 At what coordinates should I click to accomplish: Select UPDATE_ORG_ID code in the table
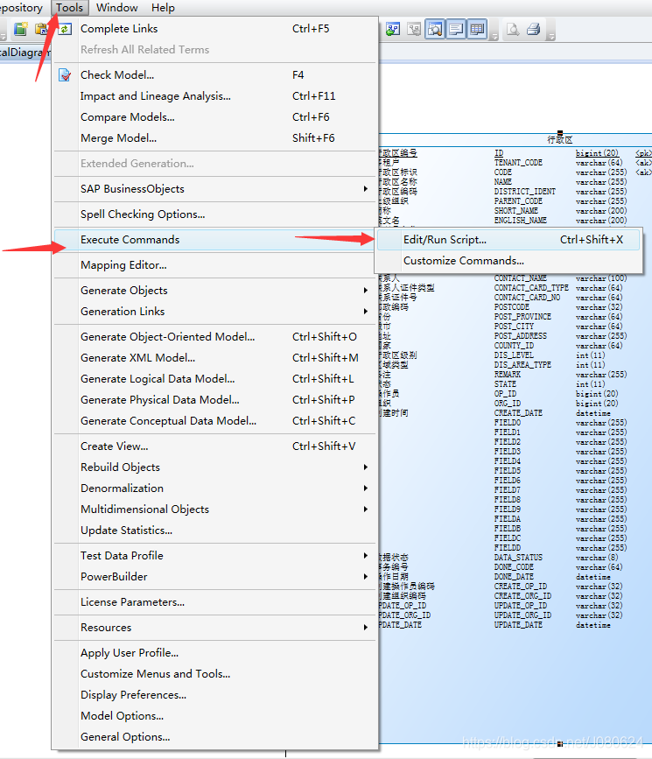[x=522, y=615]
